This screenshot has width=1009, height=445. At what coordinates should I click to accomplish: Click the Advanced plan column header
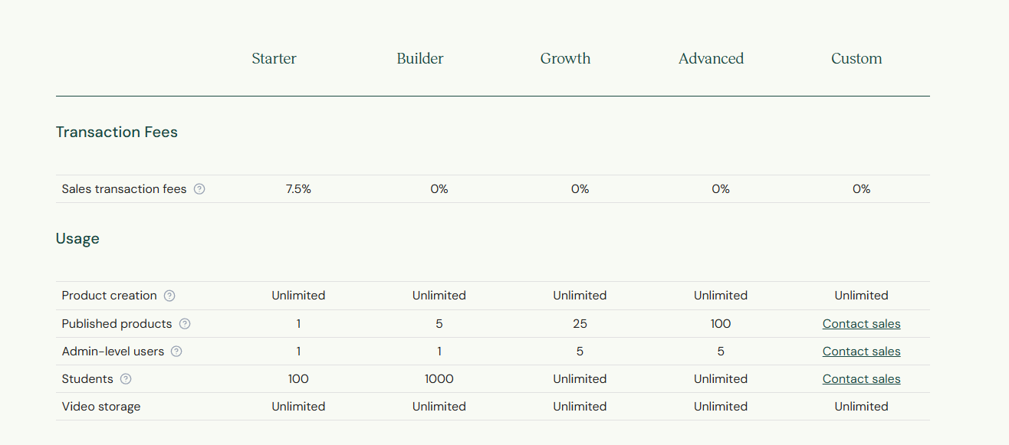click(x=711, y=59)
